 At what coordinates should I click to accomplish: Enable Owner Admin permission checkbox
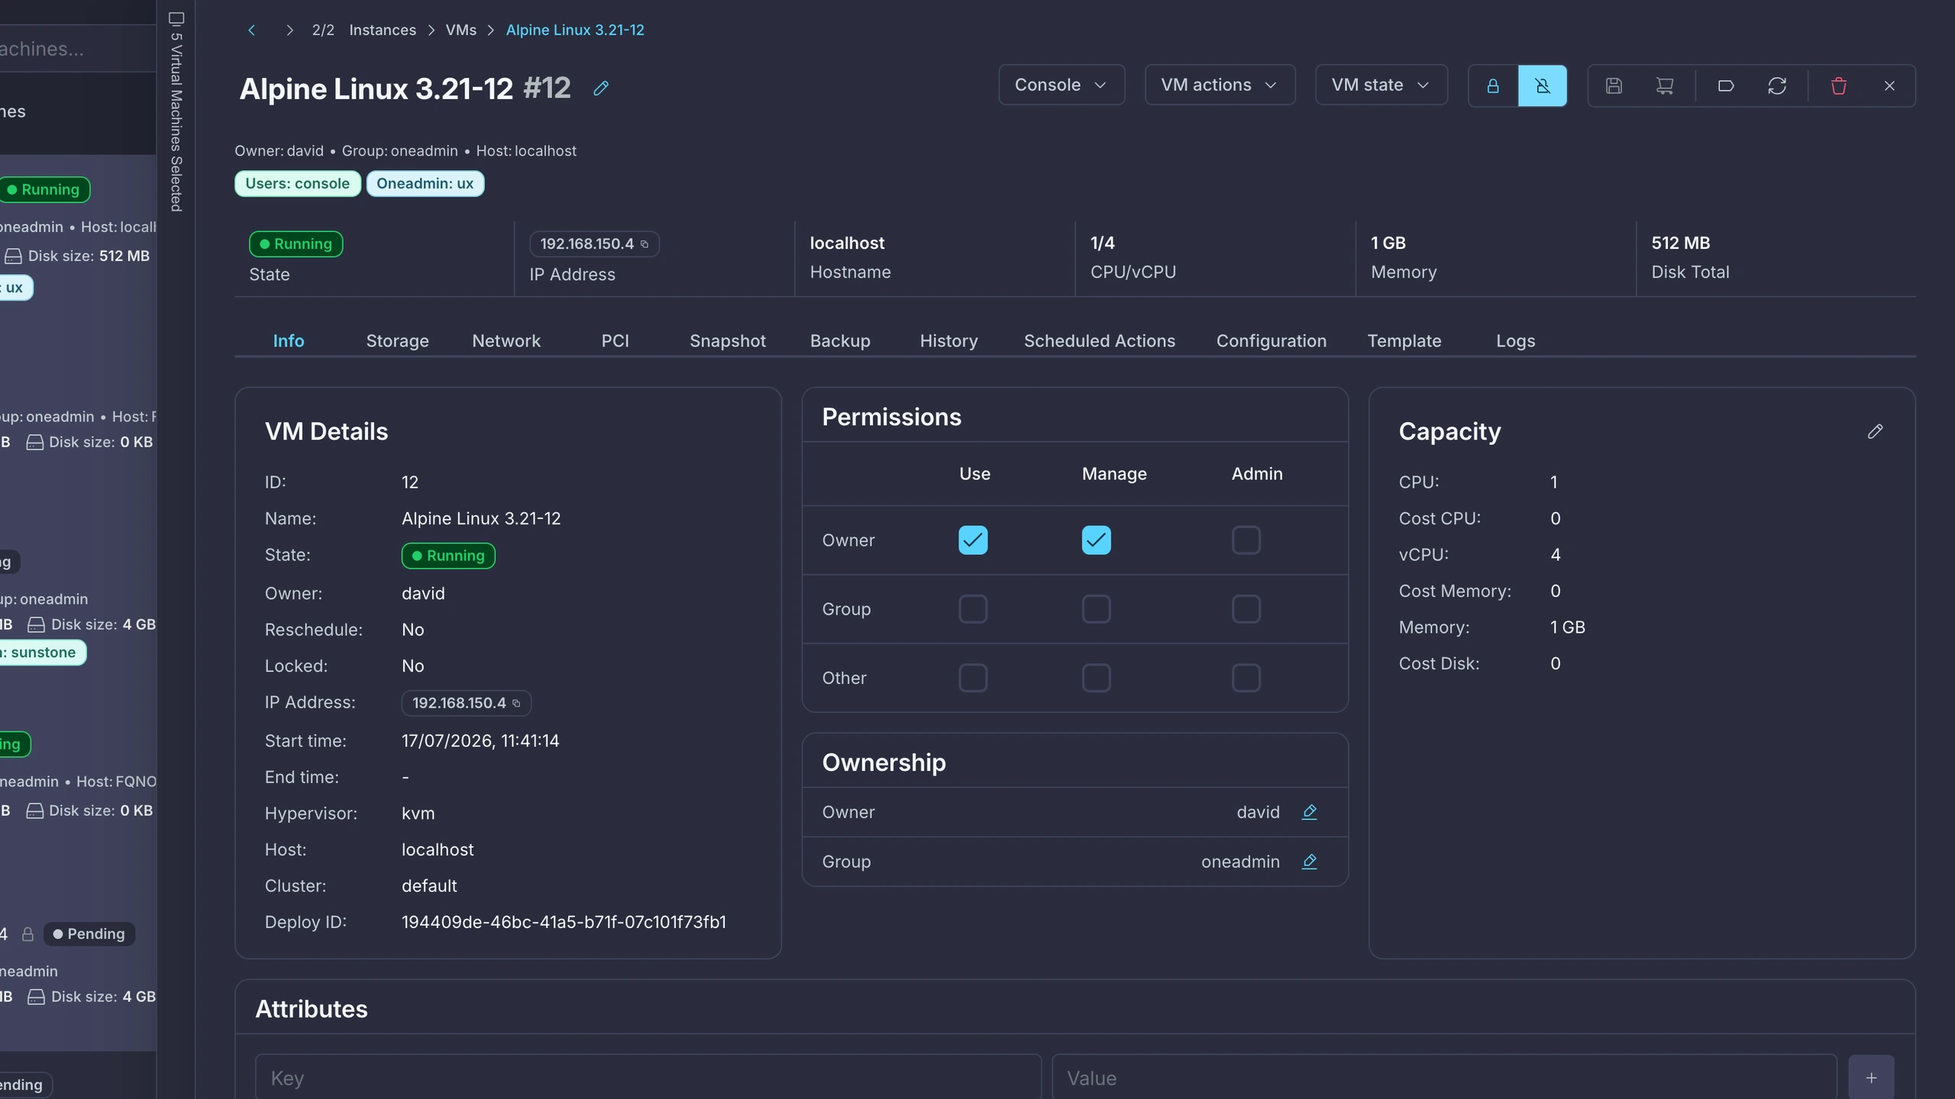tap(1246, 540)
